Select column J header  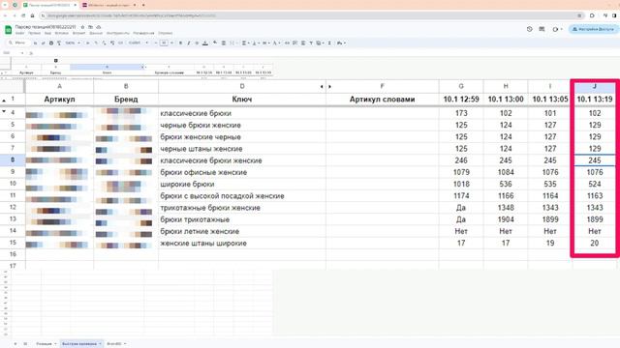[x=594, y=86]
